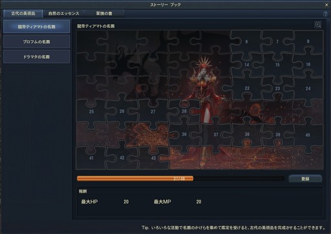Select missing puzzle piece 37
The image size is (331, 234).
[x=216, y=134]
